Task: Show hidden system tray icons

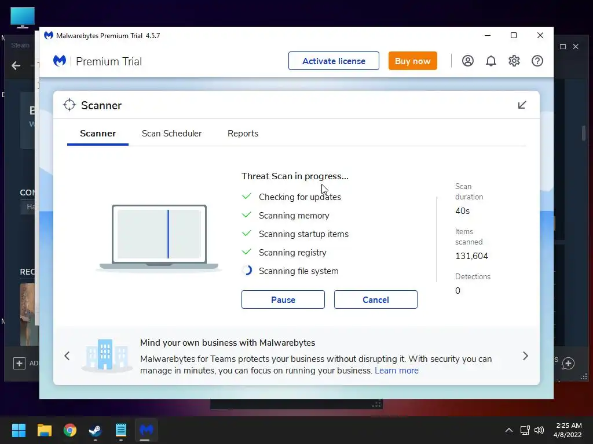Action: pos(509,430)
